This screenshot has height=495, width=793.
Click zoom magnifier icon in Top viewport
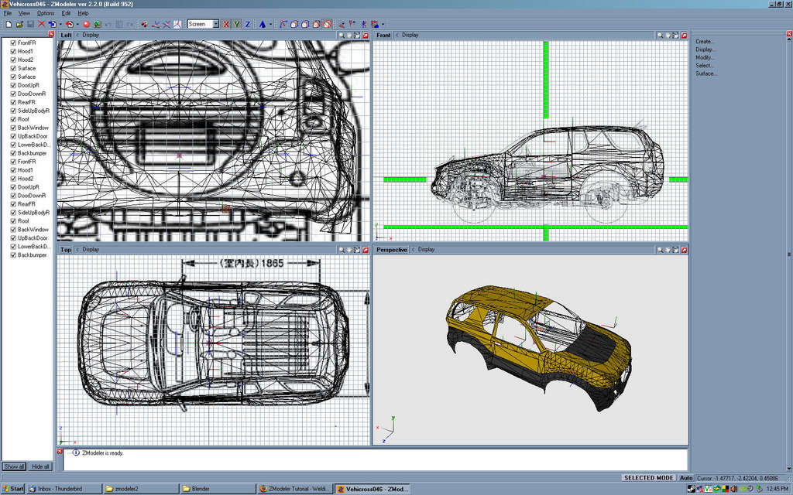[342, 250]
